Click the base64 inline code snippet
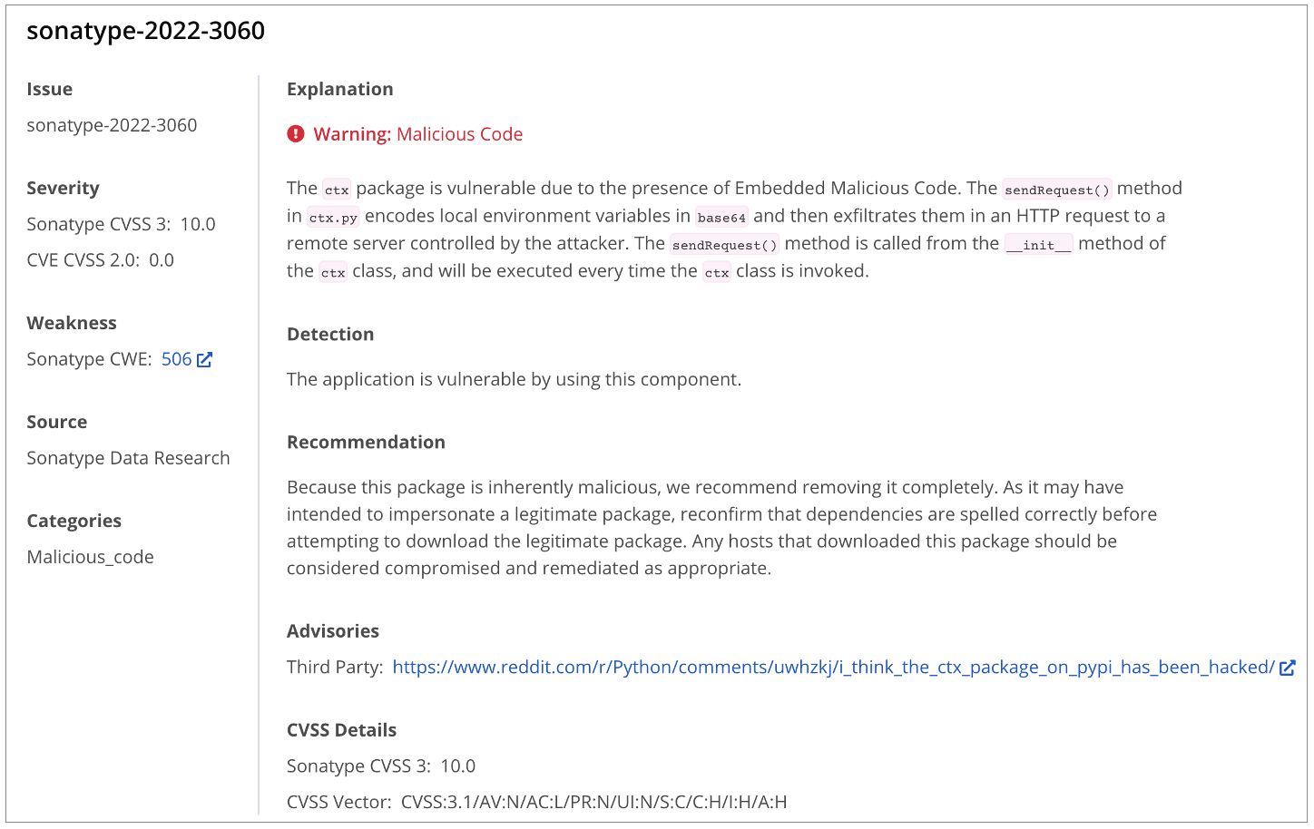The image size is (1314, 829). pyautogui.click(x=721, y=218)
